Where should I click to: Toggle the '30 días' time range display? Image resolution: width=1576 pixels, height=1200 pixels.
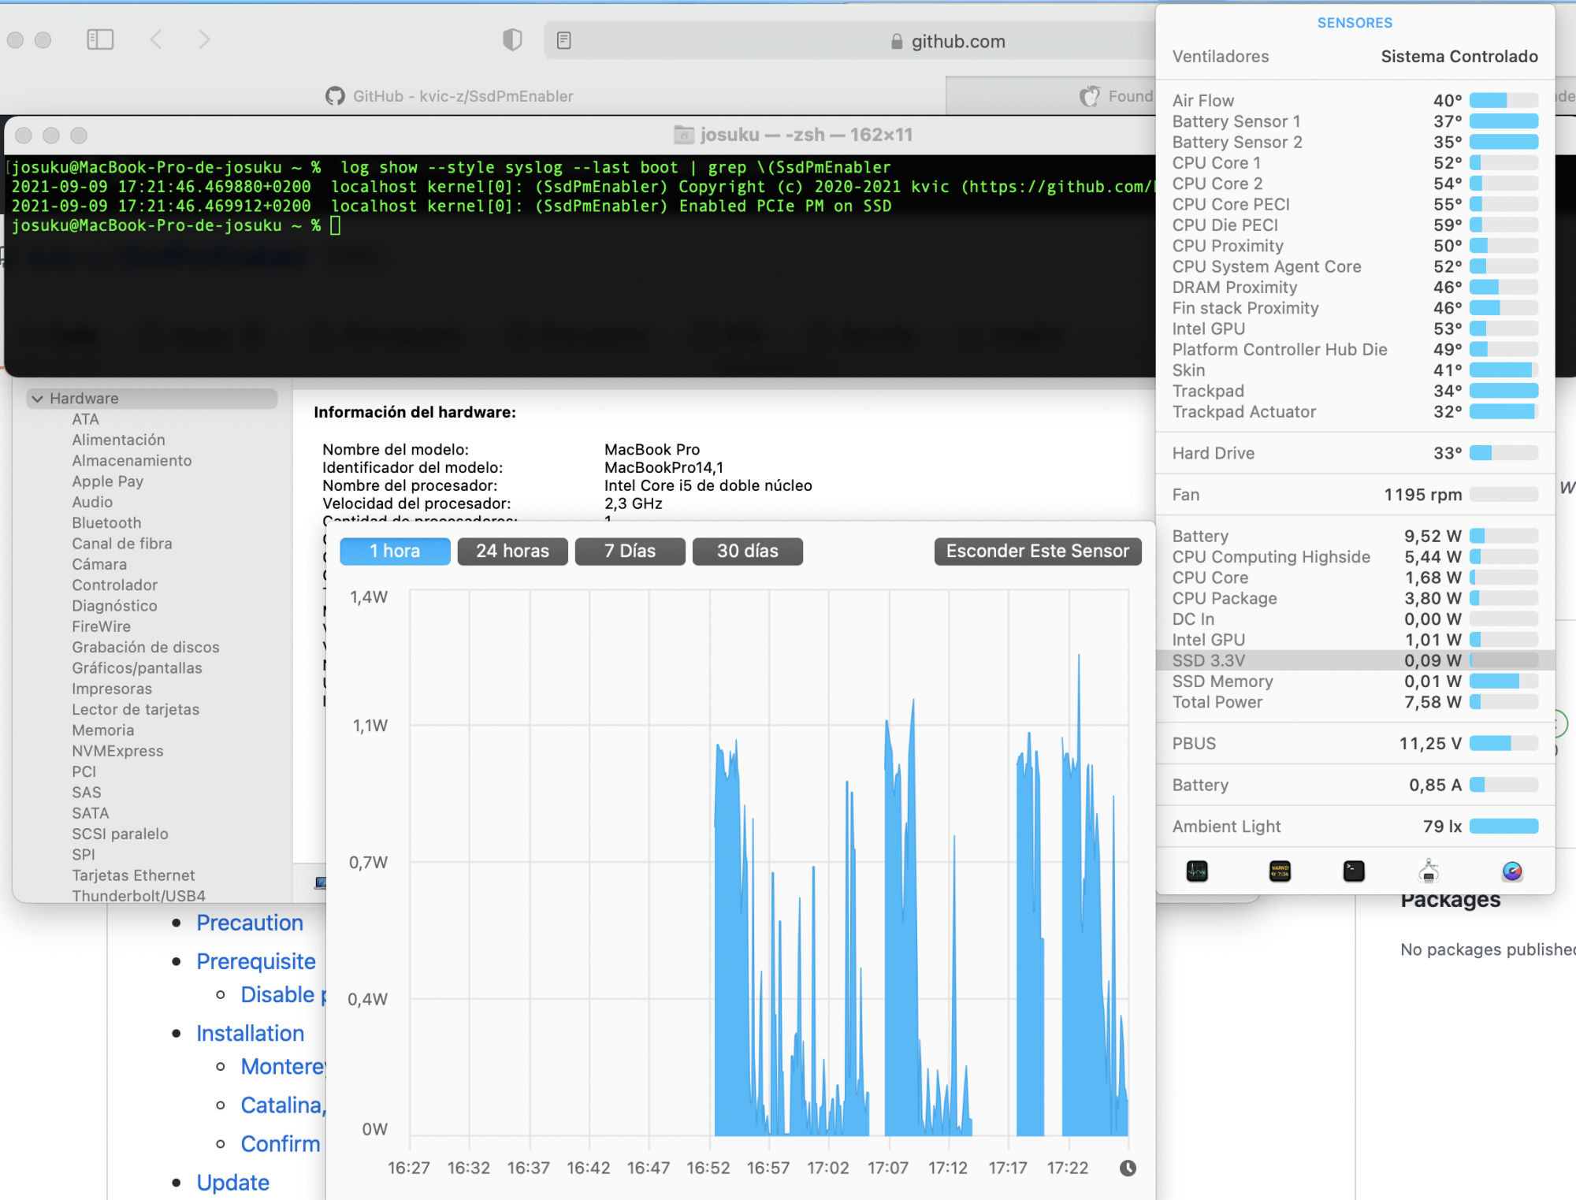click(746, 551)
